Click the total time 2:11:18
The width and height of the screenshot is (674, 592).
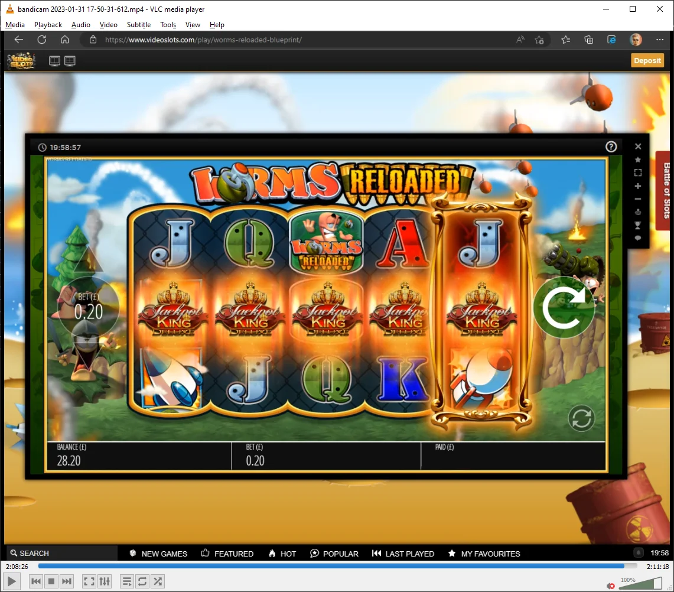click(x=657, y=567)
